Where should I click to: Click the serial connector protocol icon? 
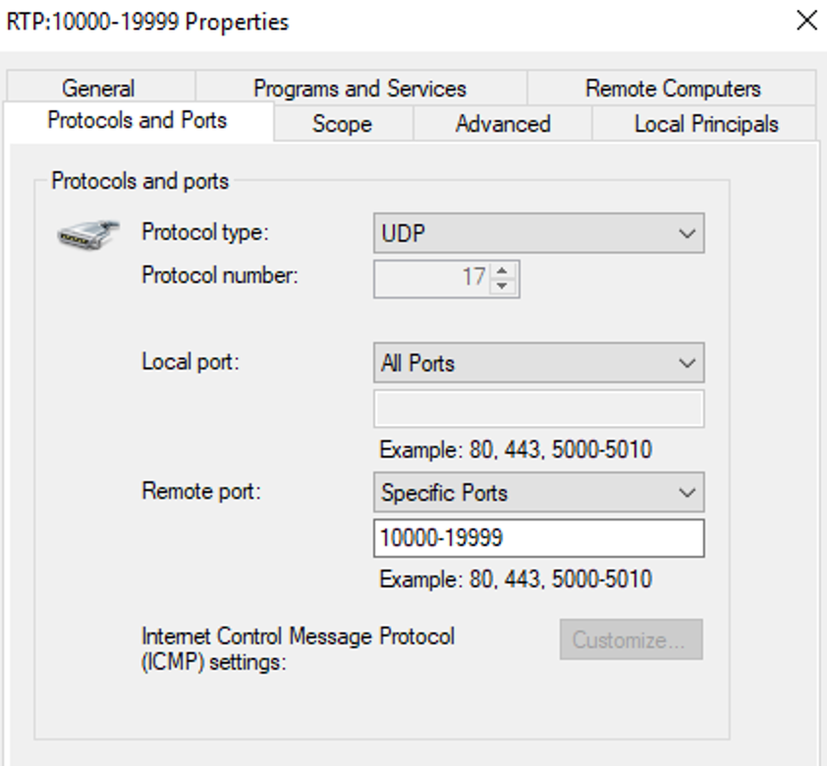[x=88, y=235]
